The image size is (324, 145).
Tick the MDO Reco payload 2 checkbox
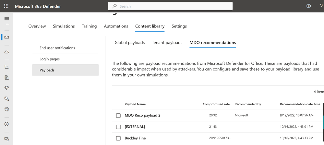(x=118, y=115)
